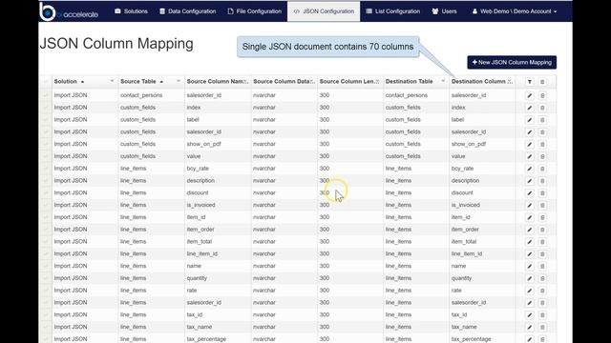Viewport: 611px width, 343px height.
Task: Open the Source Column Data filter dropdown
Action: pos(312,81)
